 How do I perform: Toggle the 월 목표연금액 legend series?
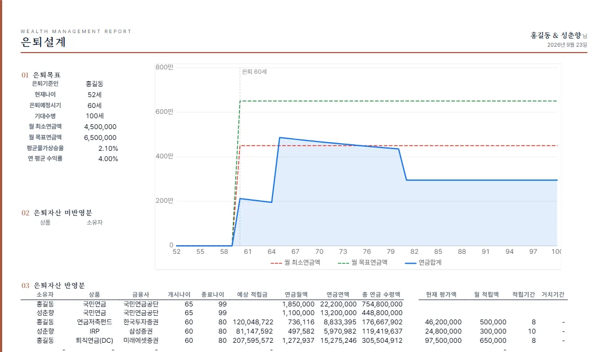[363, 263]
